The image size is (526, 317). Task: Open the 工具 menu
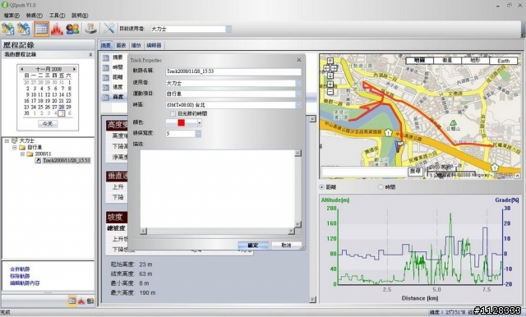tap(57, 16)
